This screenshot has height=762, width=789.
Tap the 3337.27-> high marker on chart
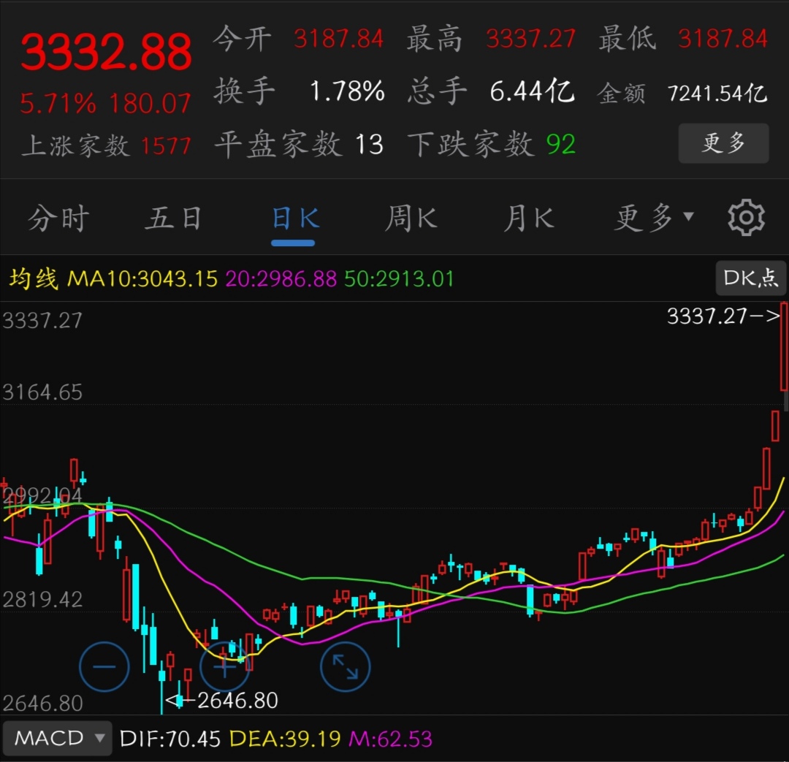pos(723,316)
